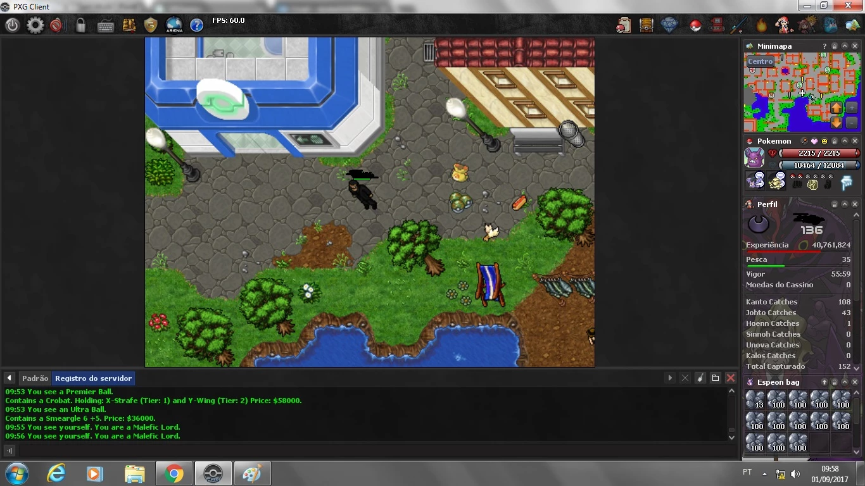This screenshot has height=486, width=865.
Task: Click the Espeon bag up arrow
Action: click(x=824, y=382)
